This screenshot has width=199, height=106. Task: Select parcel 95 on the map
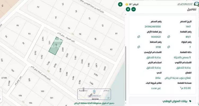click(x=18, y=26)
